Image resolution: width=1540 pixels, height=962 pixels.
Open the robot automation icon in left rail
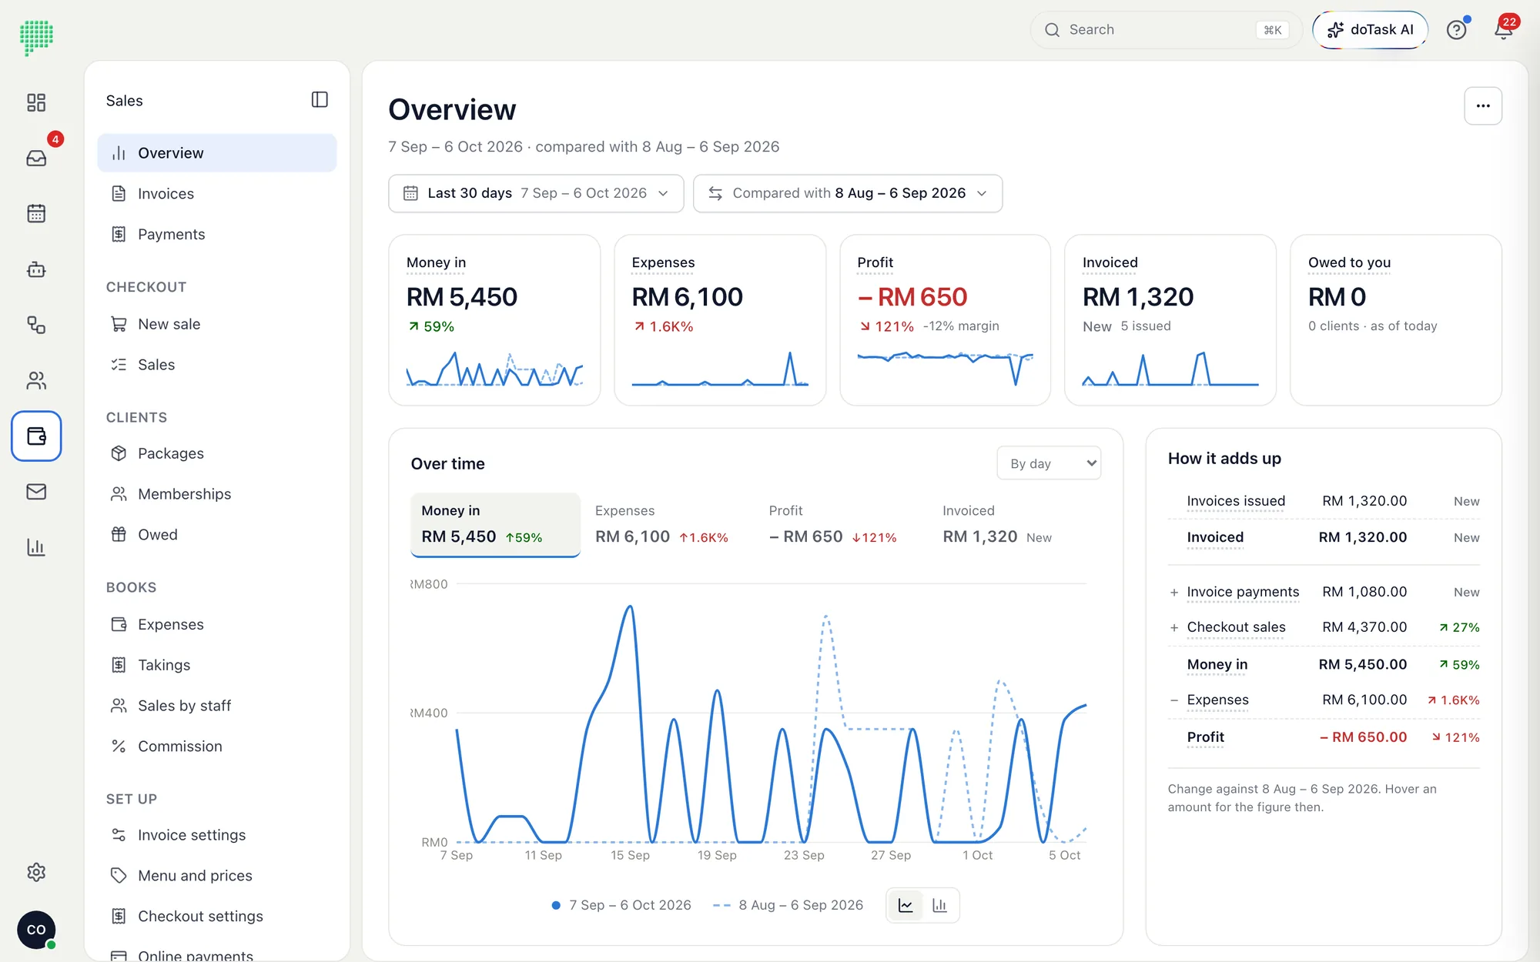[x=36, y=269]
